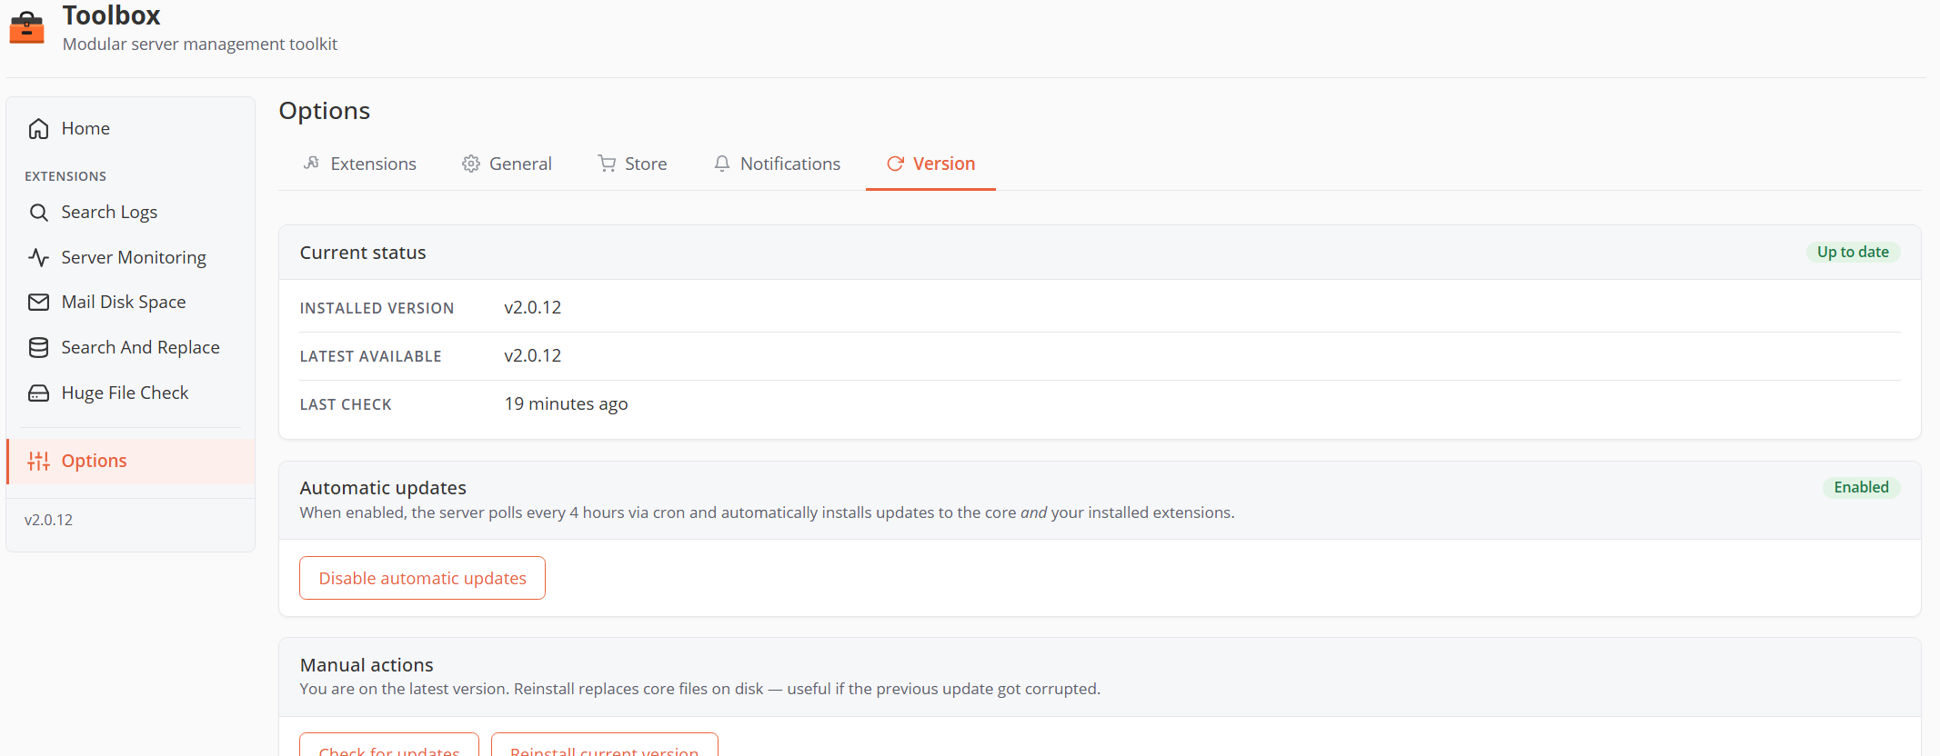Image resolution: width=1940 pixels, height=756 pixels.
Task: Click the Store tab cart icon
Action: 607,164
